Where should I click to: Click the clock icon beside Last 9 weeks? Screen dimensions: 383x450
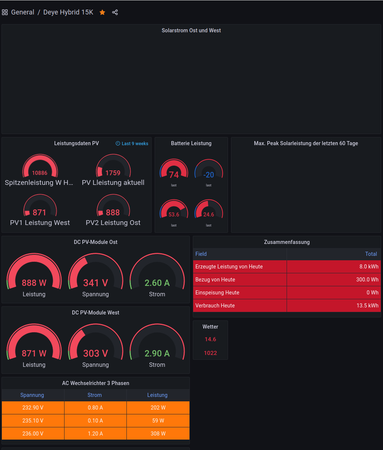point(118,144)
